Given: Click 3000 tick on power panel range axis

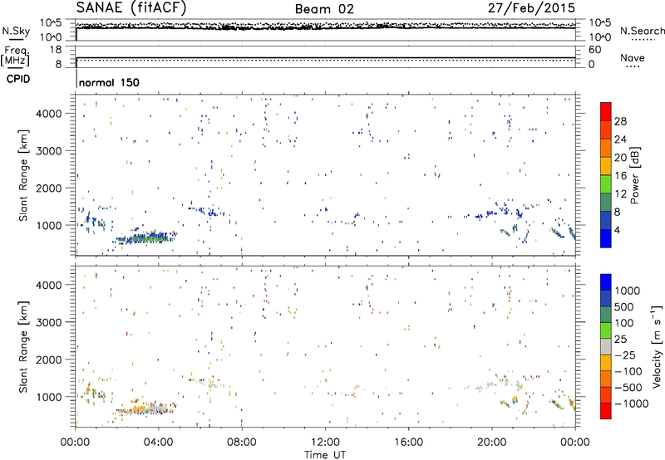Looking at the screenshot, I should tap(48, 151).
